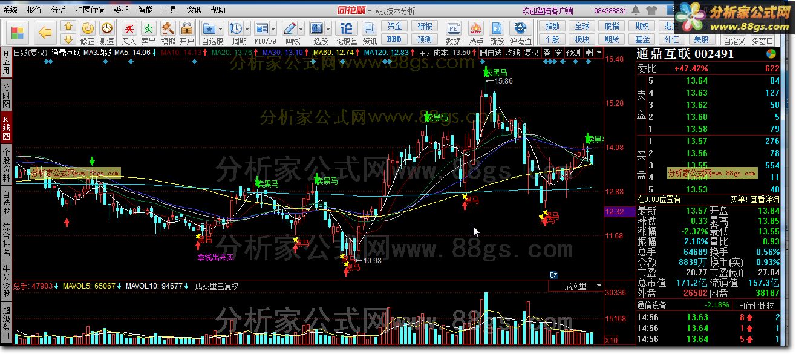Screen dimensions: 796x354
Task: Collapse the left sidebar with the arrow toggle
Action: 6,53
